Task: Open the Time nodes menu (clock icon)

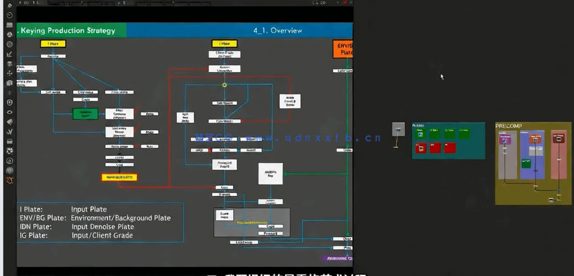Action: (x=9, y=15)
